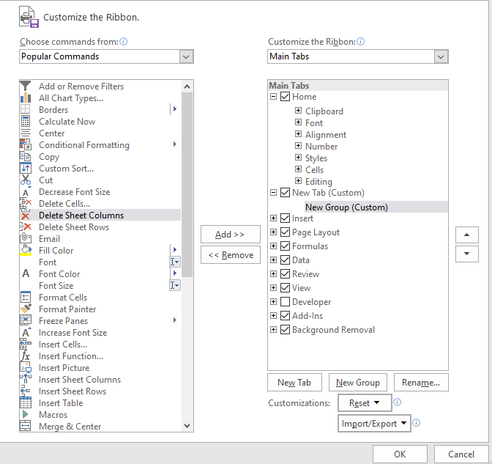The width and height of the screenshot is (492, 464).
Task: Click the Font Color letter A icon
Action: (x=26, y=273)
